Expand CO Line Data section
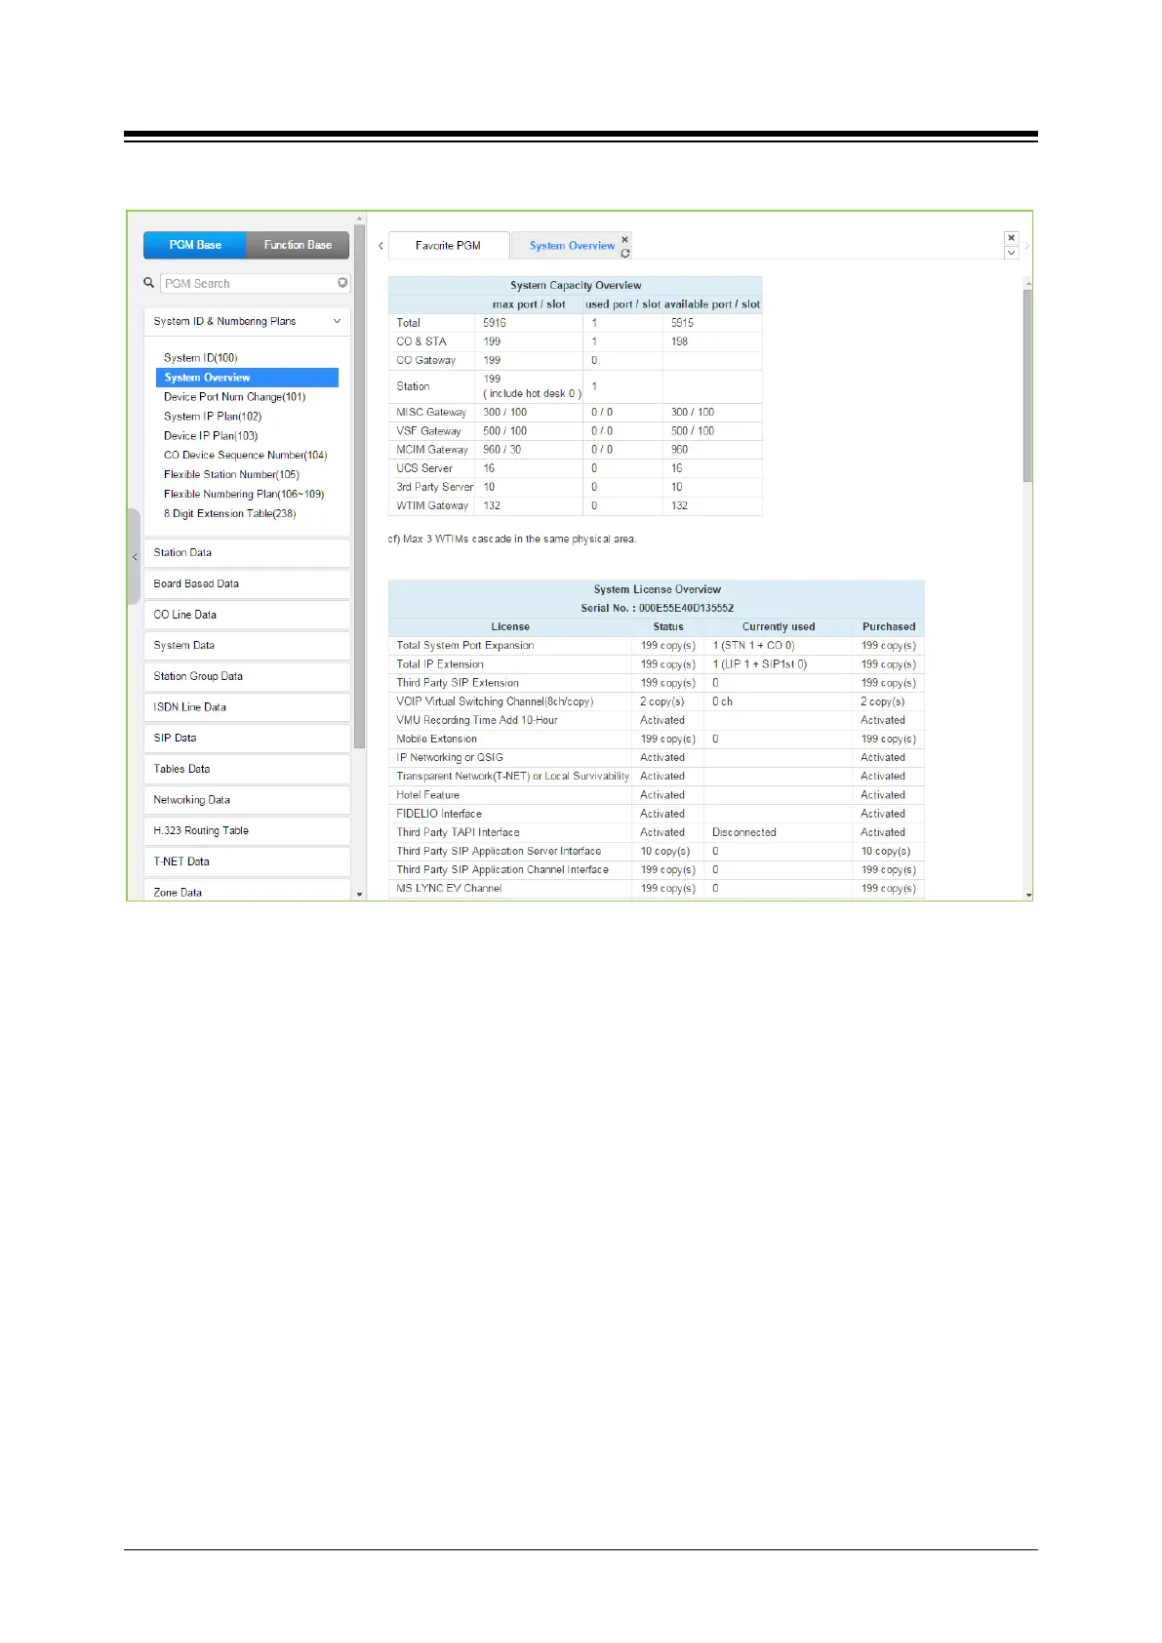Screen dimensions: 1162x1643 tap(247, 615)
